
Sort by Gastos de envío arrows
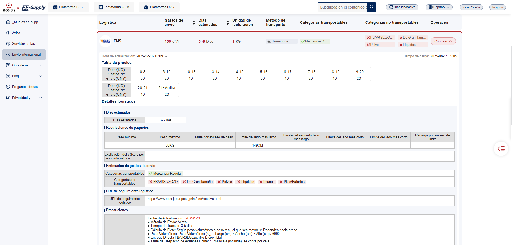194,23
